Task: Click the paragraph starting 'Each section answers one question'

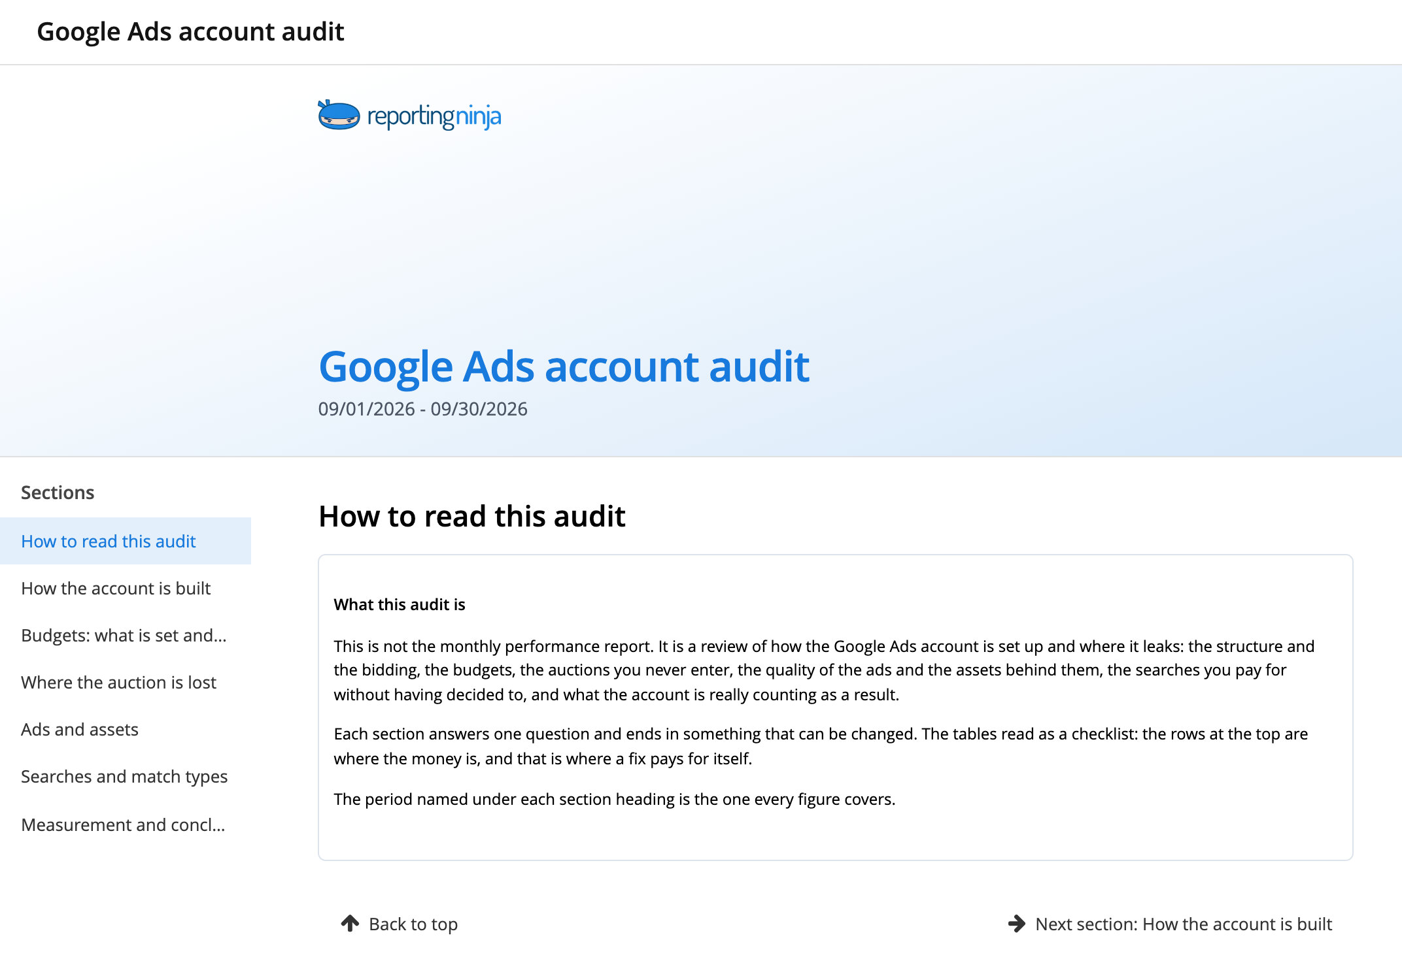Action: tap(821, 746)
